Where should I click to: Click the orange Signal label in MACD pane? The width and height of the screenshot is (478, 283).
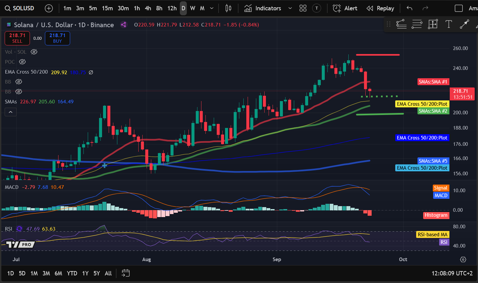pyautogui.click(x=441, y=188)
